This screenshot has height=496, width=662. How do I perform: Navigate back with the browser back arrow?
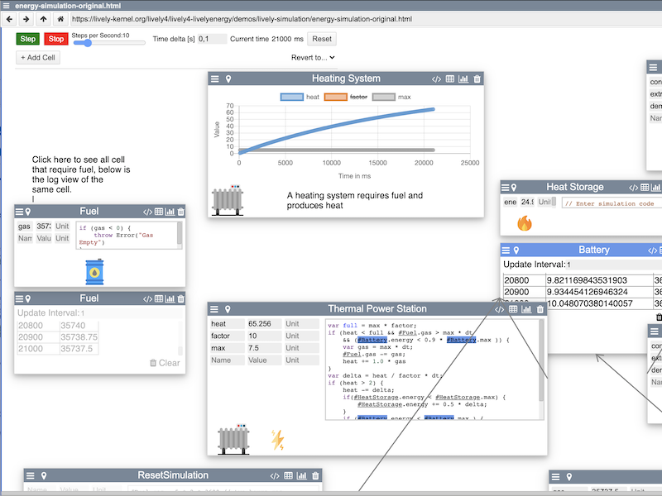(x=10, y=18)
